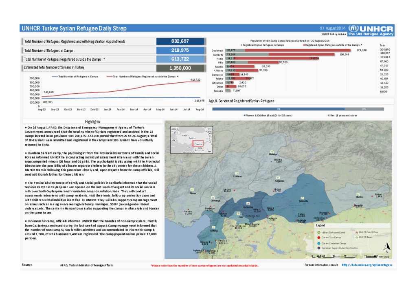Click the north arrow compass on the map
Screen dimensions: 417x295
pos(387,247)
